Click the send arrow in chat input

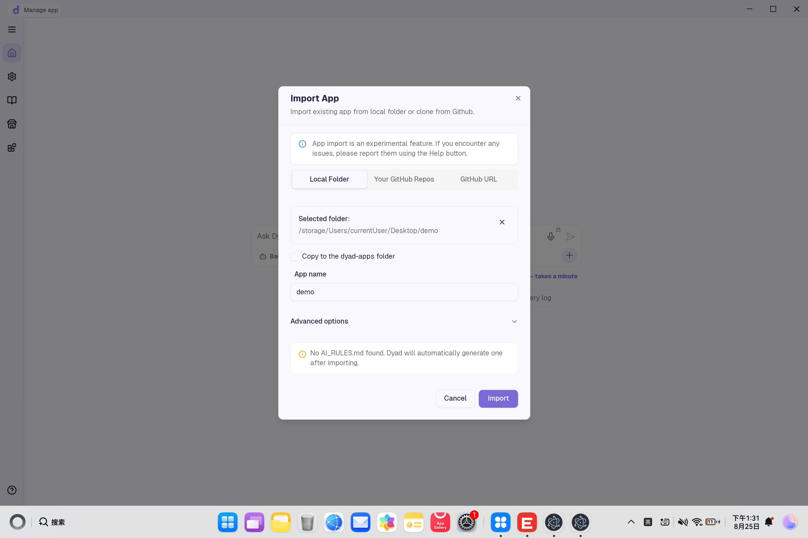571,237
